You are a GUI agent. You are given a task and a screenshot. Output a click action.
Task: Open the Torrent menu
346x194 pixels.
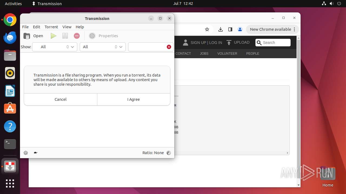pos(51,27)
